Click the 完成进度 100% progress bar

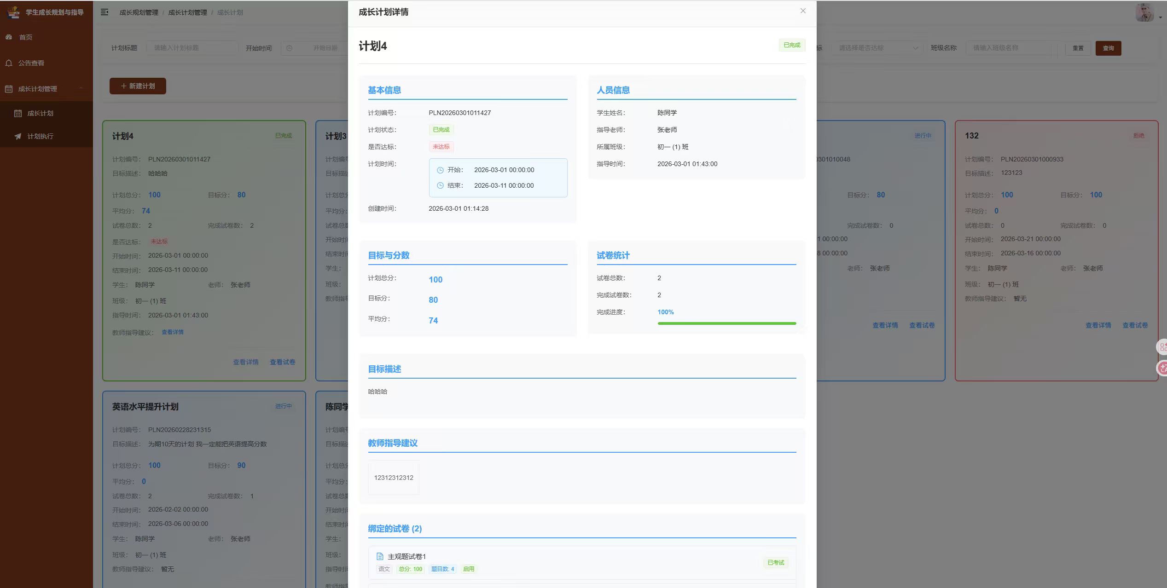click(x=727, y=323)
